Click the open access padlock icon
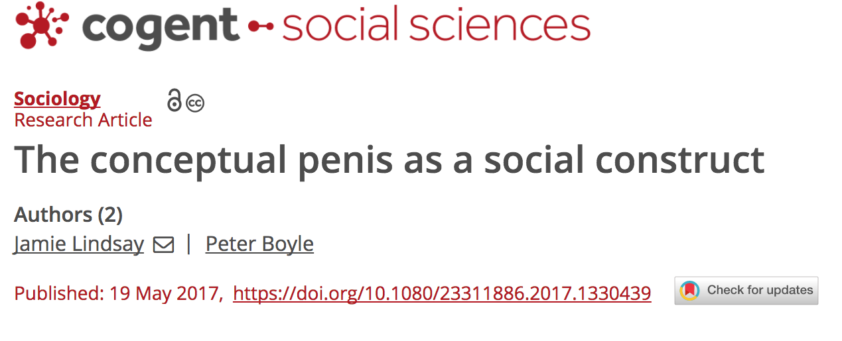Viewport: 842px width, 341px height. 174,101
